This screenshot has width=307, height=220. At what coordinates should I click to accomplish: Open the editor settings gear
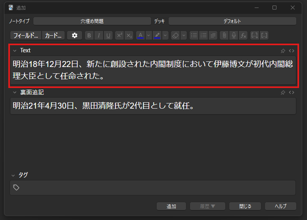coord(75,35)
